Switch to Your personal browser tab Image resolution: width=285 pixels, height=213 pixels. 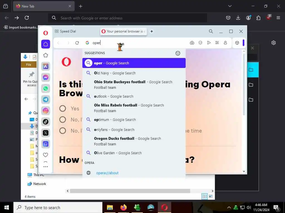pyautogui.click(x=123, y=31)
